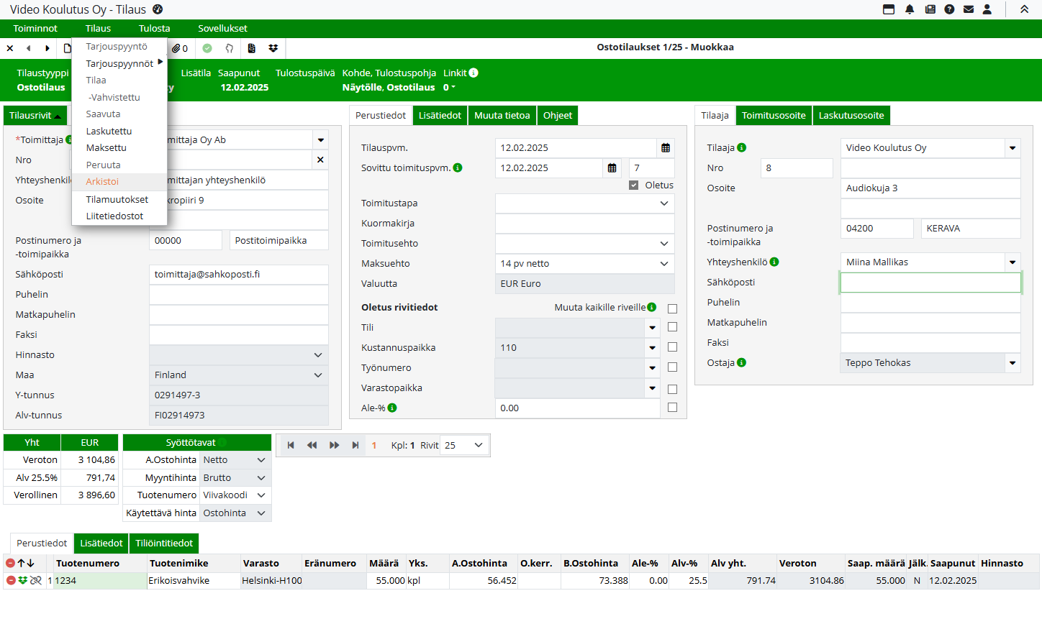
Task: Jump to the last page of rows
Action: point(355,446)
